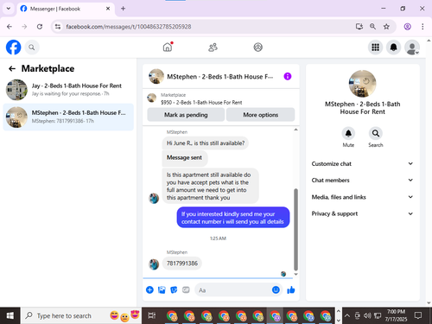Click More options button
This screenshot has width=432, height=324.
[x=260, y=115]
